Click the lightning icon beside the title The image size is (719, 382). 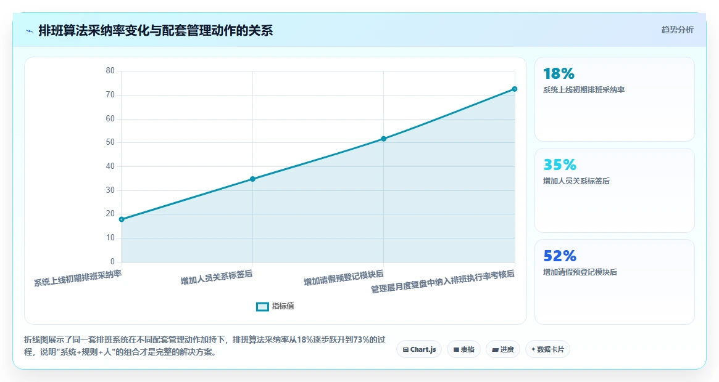(30, 31)
